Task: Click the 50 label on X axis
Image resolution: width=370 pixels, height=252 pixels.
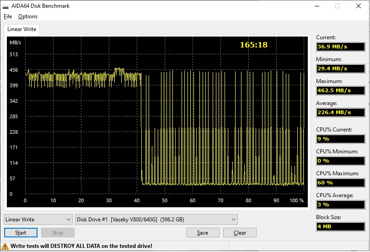Action: (x=165, y=200)
